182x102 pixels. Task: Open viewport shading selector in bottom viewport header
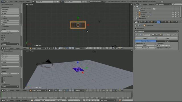pos(51,90)
